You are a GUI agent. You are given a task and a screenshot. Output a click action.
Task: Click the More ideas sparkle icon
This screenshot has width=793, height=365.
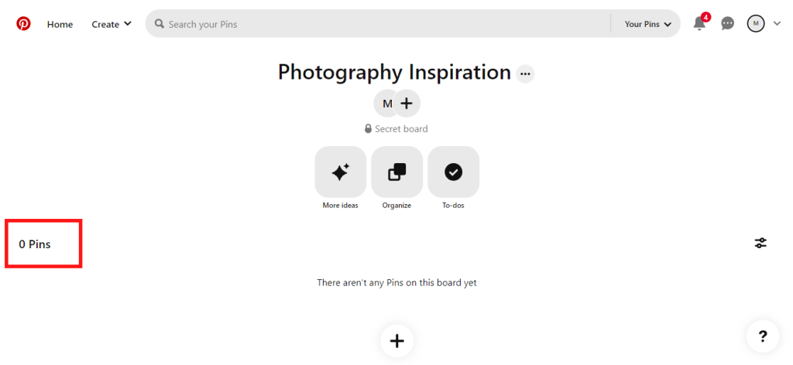[340, 172]
